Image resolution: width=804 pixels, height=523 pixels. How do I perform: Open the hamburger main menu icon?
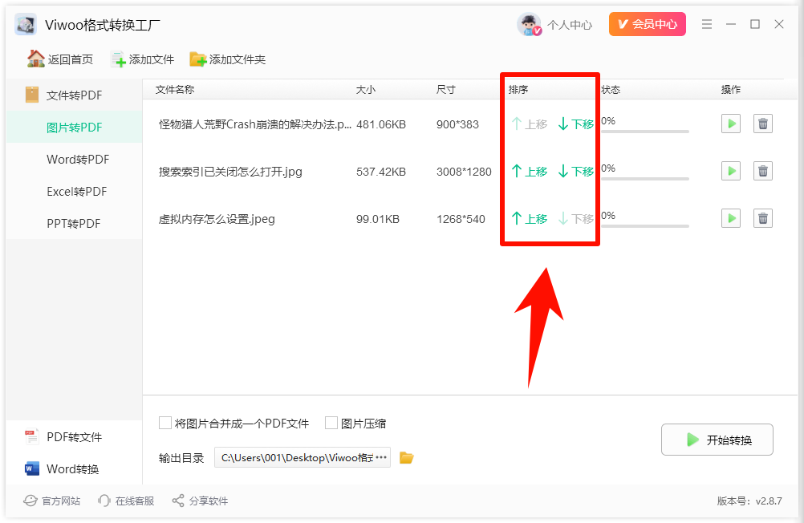(x=707, y=24)
